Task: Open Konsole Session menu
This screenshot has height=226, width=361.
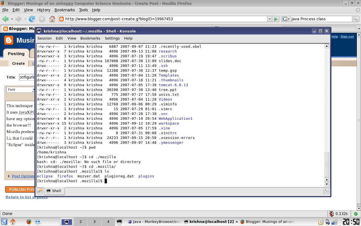Action: (x=45, y=38)
